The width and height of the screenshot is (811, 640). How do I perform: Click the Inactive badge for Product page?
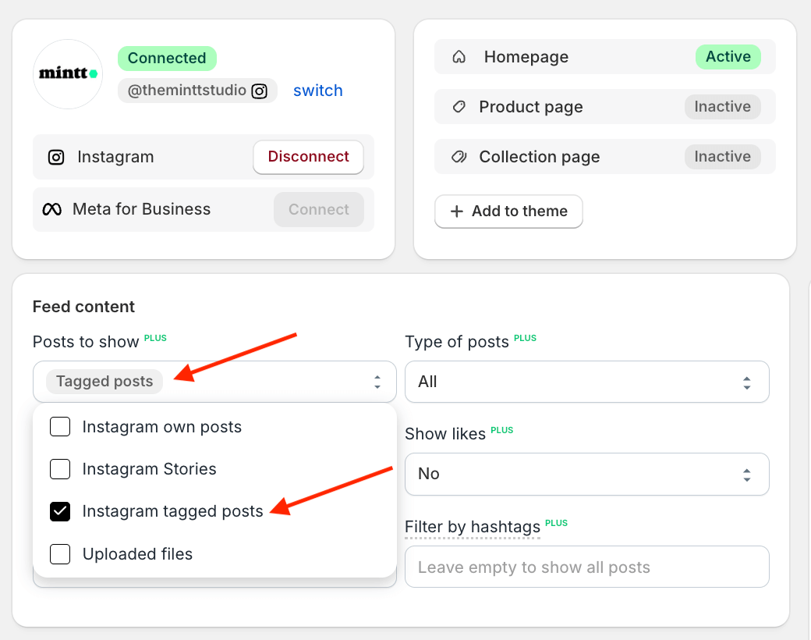(x=722, y=107)
